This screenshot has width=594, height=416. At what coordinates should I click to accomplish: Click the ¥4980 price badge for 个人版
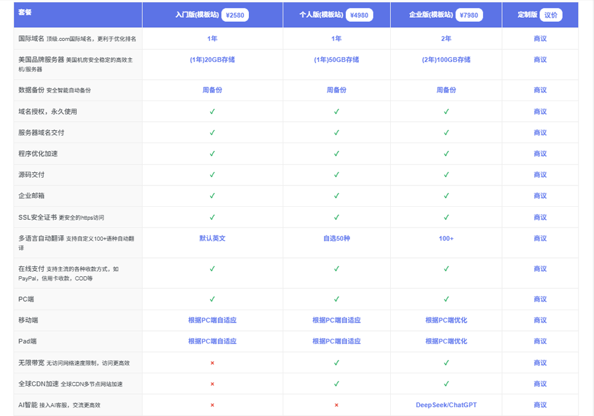pyautogui.click(x=359, y=15)
